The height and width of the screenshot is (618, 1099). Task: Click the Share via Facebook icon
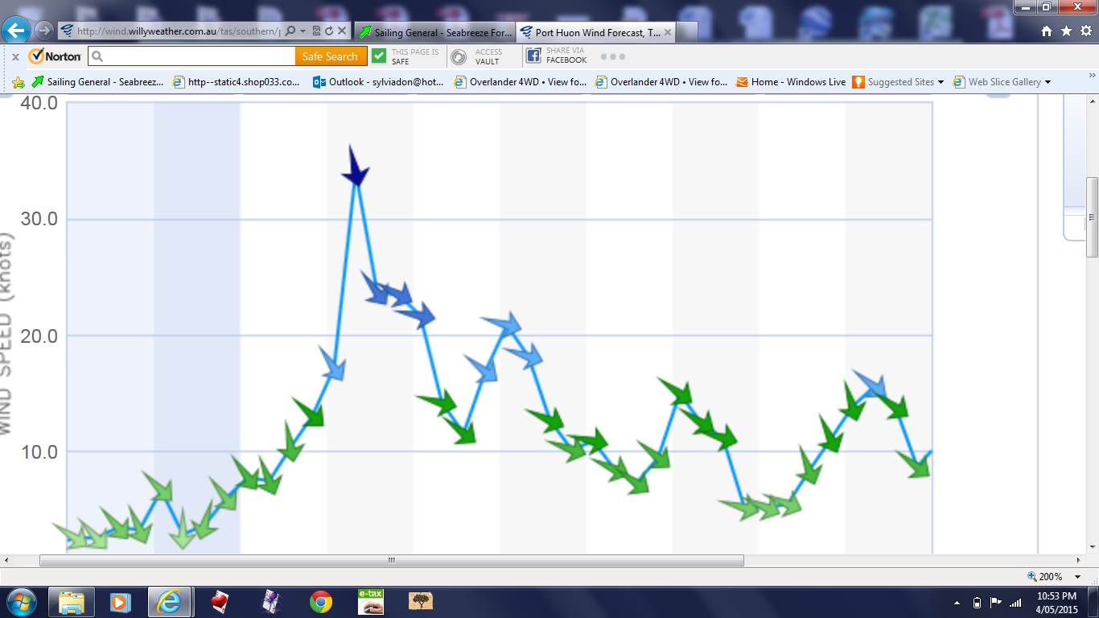point(533,56)
